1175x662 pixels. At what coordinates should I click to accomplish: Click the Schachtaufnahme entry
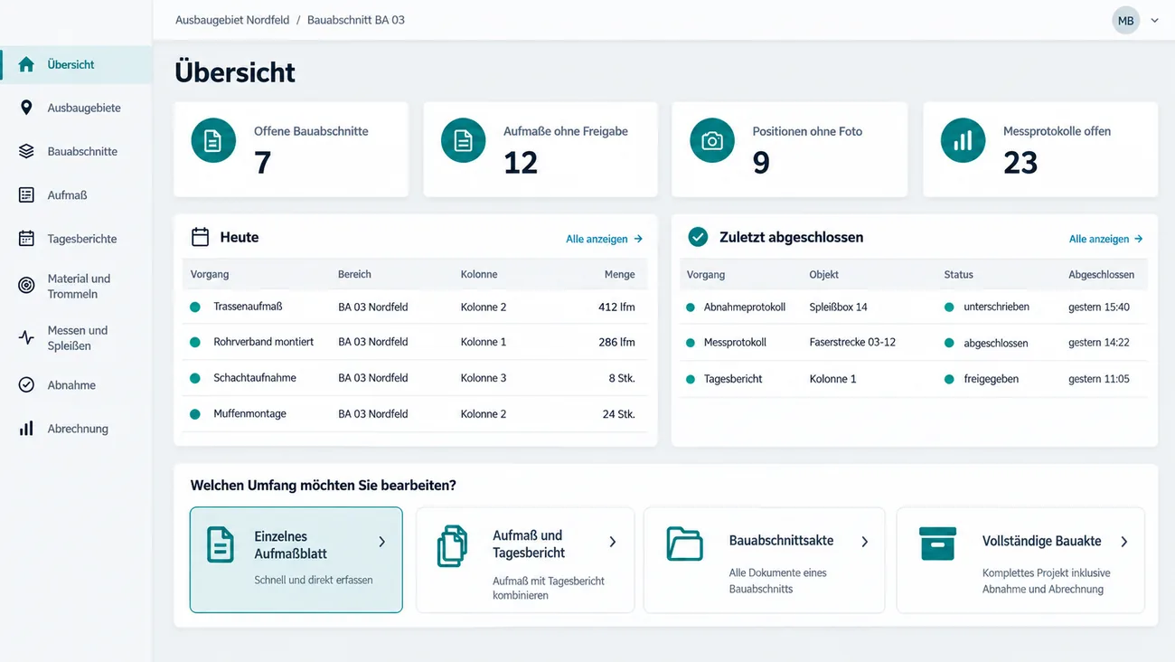coord(255,378)
